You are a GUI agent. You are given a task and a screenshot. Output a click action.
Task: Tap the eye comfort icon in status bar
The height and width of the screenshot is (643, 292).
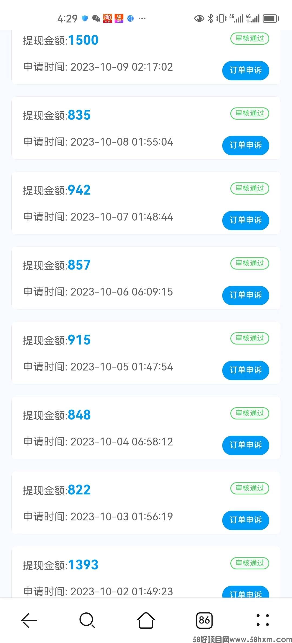pos(199,18)
